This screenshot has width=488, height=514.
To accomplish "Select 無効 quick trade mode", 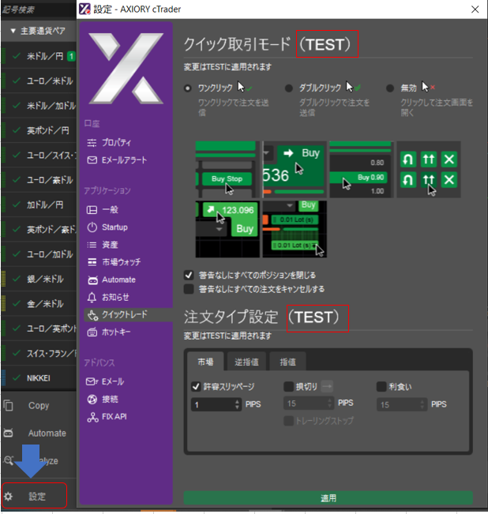I will [390, 88].
